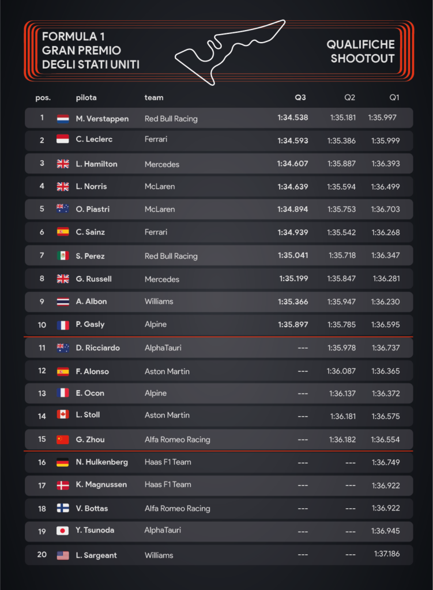Click the Chinese flag beside G. Zhou
The width and height of the screenshot is (433, 590).
coord(63,439)
